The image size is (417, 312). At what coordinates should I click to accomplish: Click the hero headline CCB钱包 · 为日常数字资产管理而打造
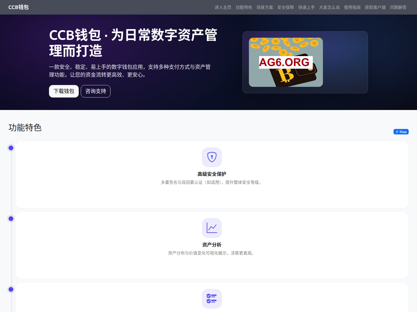[133, 43]
